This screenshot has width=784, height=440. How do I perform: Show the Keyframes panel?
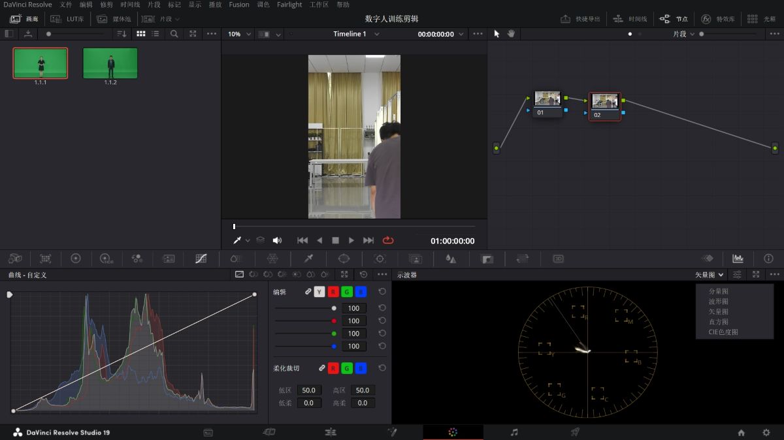pyautogui.click(x=707, y=259)
